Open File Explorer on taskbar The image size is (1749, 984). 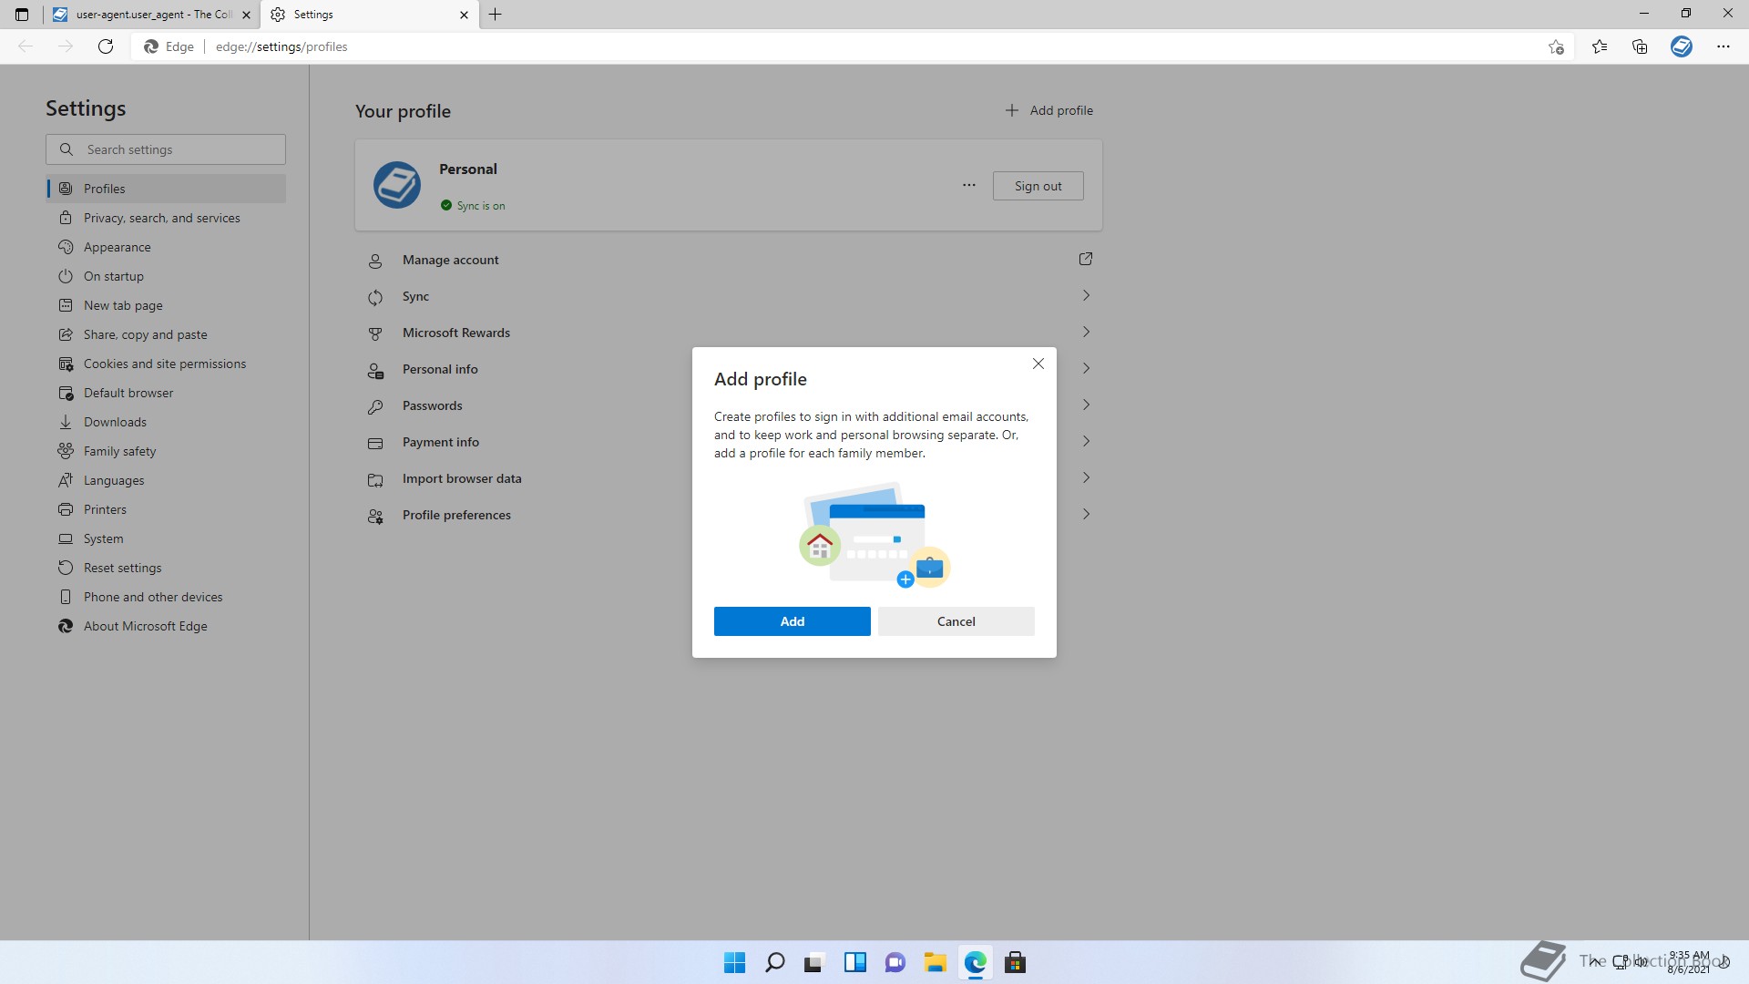(x=935, y=962)
